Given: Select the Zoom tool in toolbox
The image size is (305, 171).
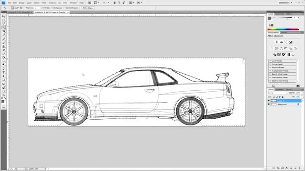Looking at the screenshot, I should (x=3, y=95).
